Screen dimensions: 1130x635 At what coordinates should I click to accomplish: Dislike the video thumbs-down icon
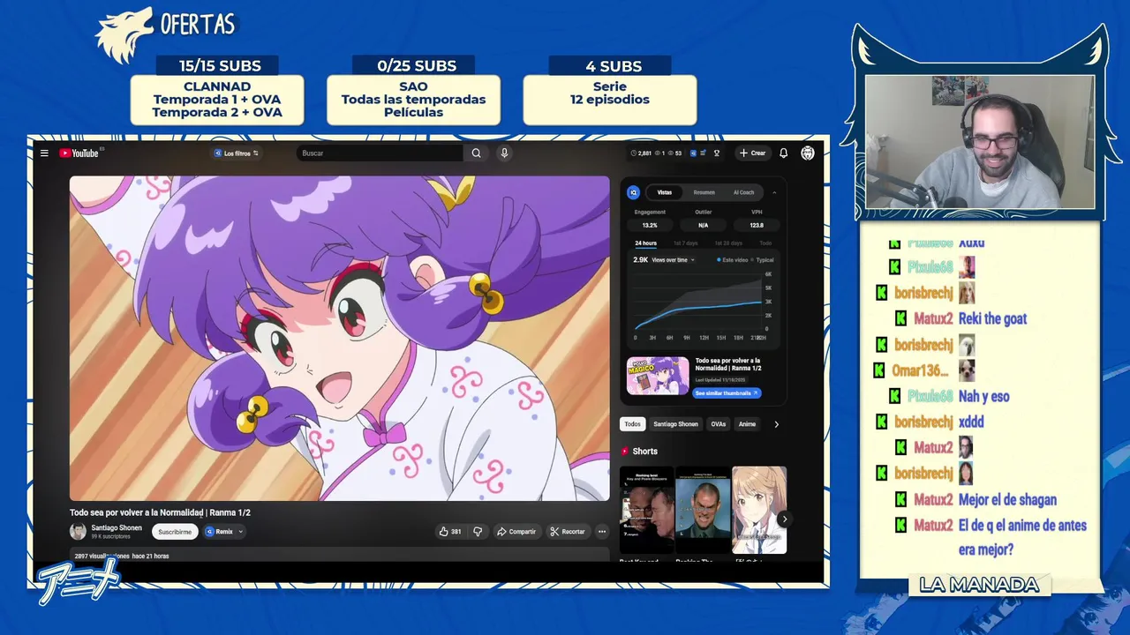478,532
